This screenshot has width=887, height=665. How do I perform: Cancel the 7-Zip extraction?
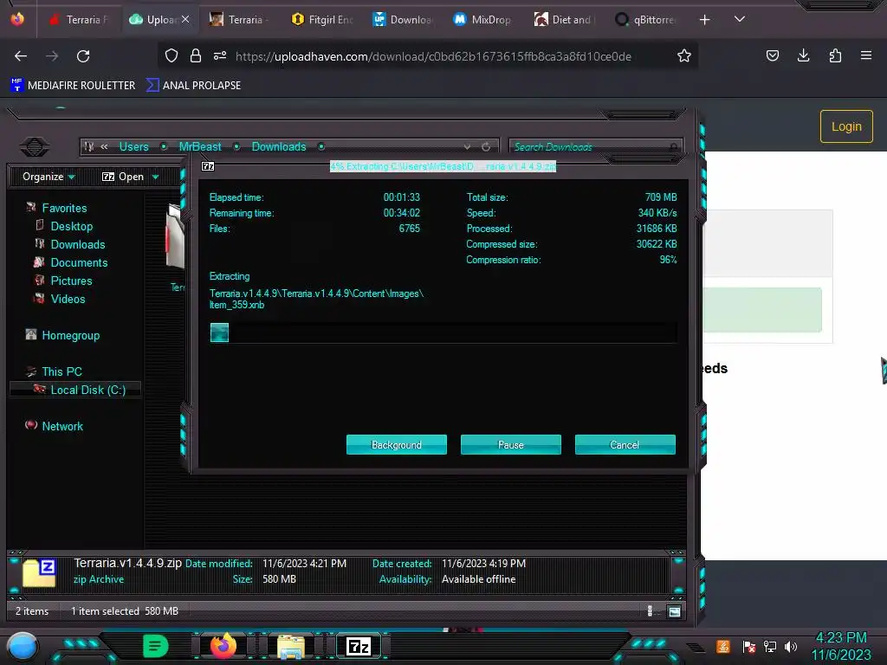[x=625, y=444]
